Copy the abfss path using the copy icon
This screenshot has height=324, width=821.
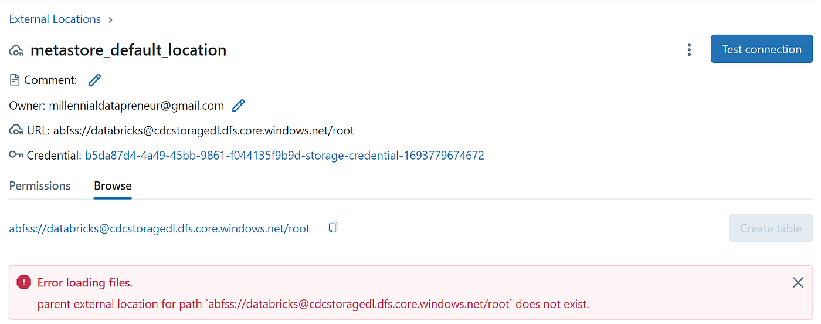point(333,227)
